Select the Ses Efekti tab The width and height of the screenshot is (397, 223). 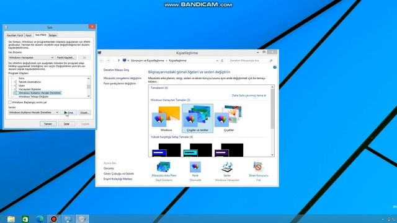tap(40, 35)
